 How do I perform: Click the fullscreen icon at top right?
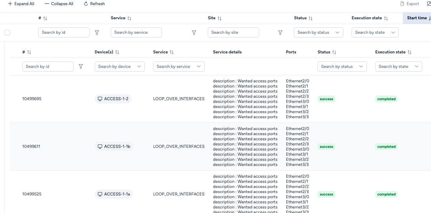tap(429, 4)
